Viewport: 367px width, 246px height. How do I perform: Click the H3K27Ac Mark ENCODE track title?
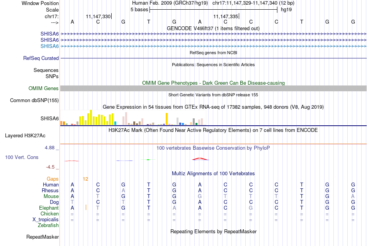[213, 130]
